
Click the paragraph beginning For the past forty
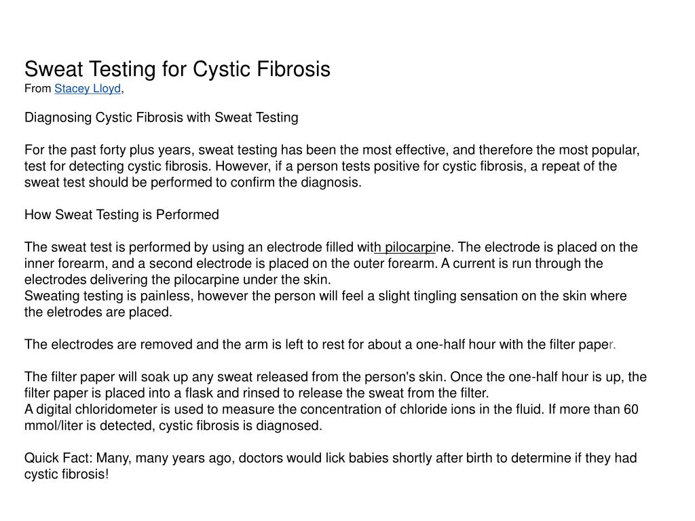point(332,166)
